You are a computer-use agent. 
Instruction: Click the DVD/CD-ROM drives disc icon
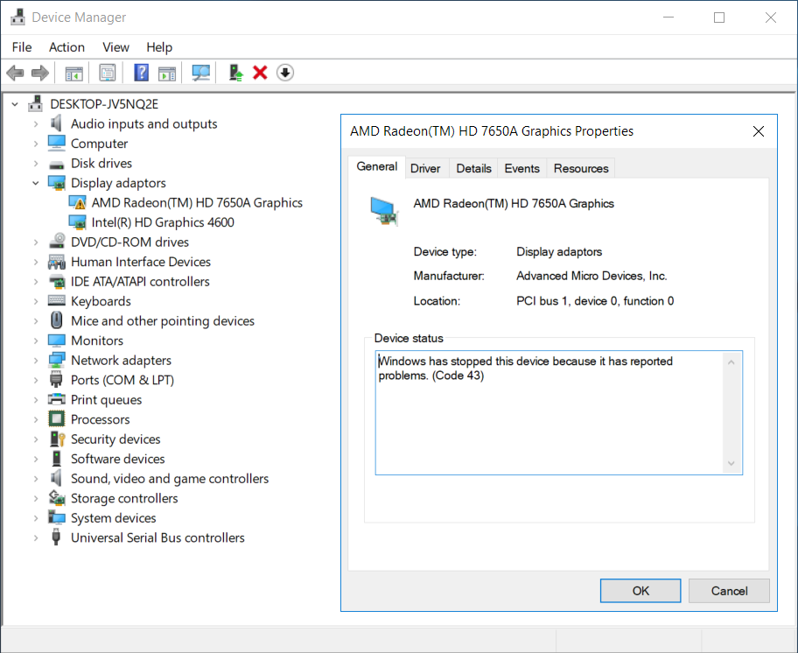(x=57, y=242)
